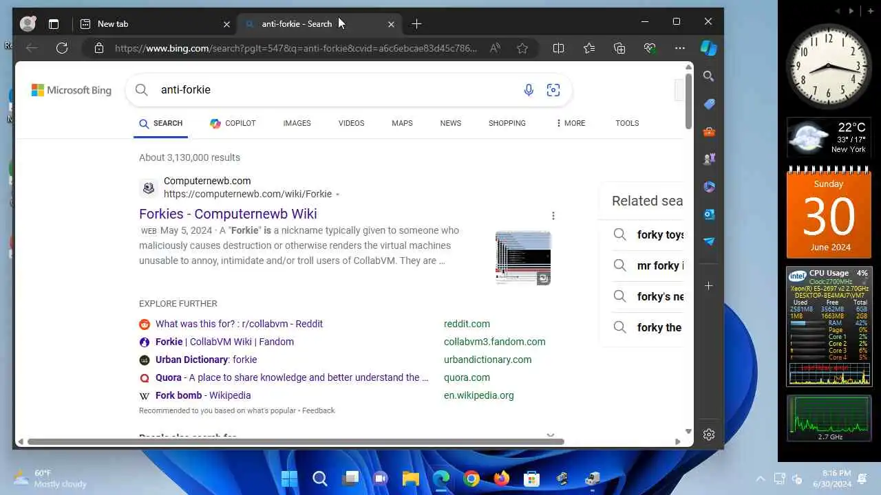Start Read aloud from address bar
The width and height of the screenshot is (881, 495).
pyautogui.click(x=495, y=48)
